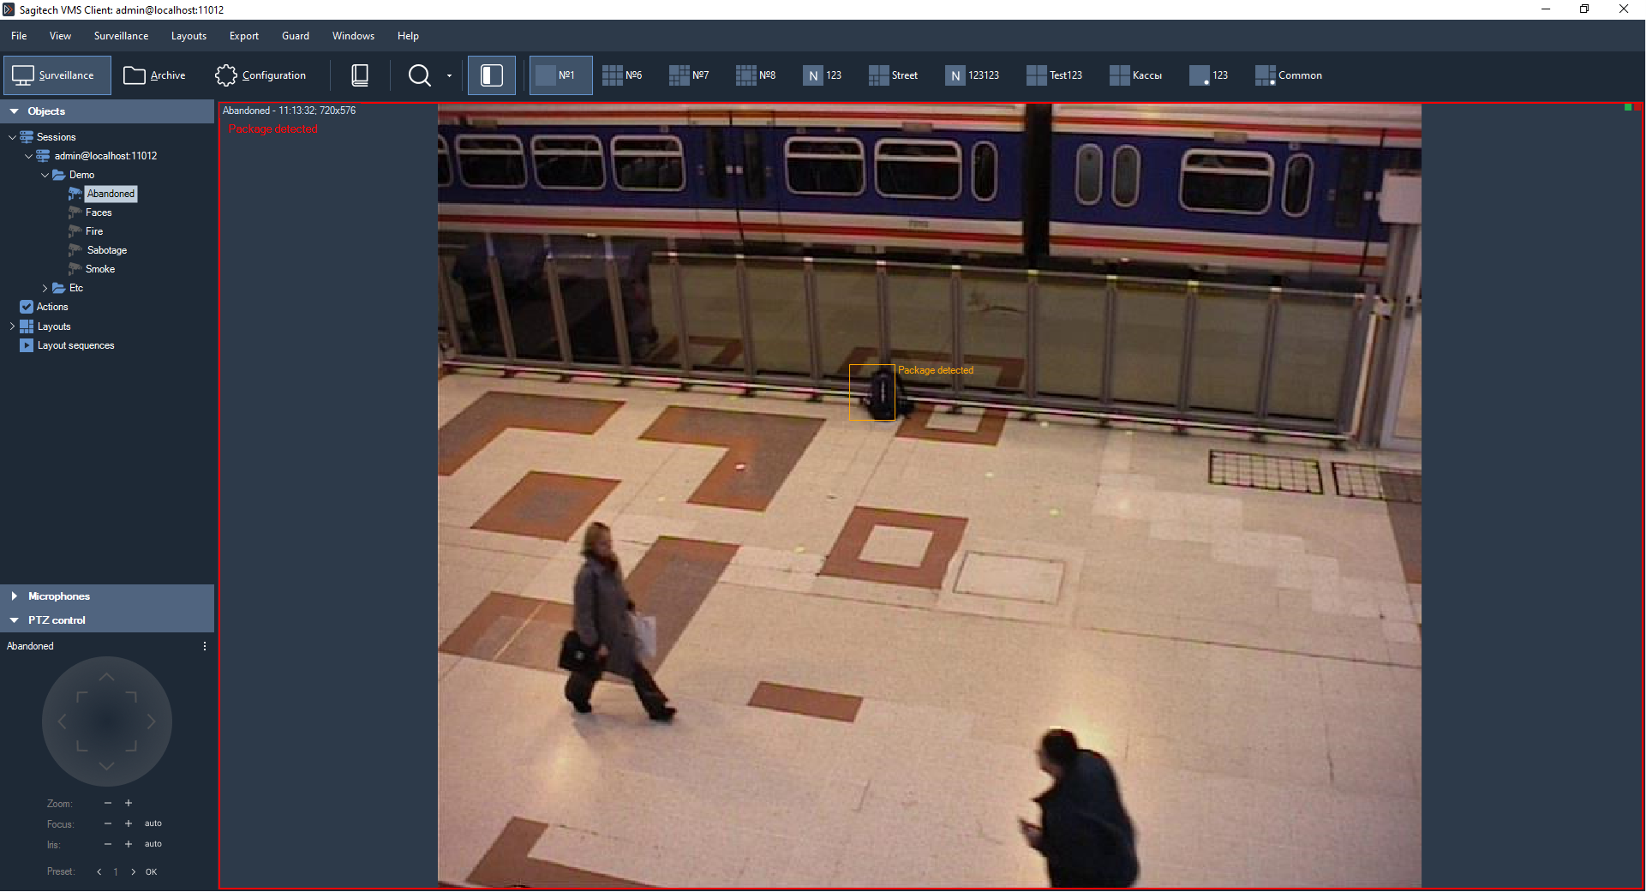Open the Configuration mode
Screen dimensions: 1646x892
coord(260,75)
